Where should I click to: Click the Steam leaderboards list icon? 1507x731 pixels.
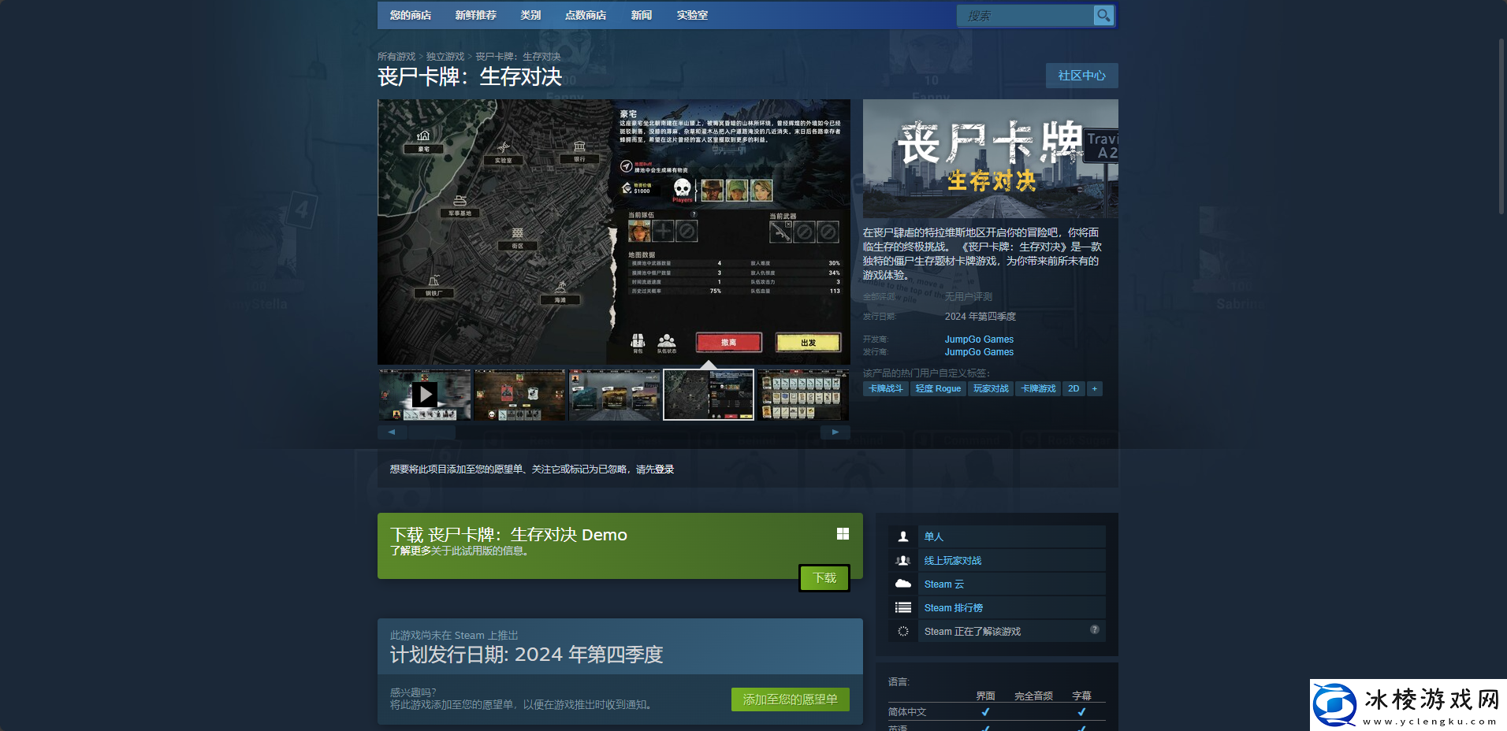point(903,607)
